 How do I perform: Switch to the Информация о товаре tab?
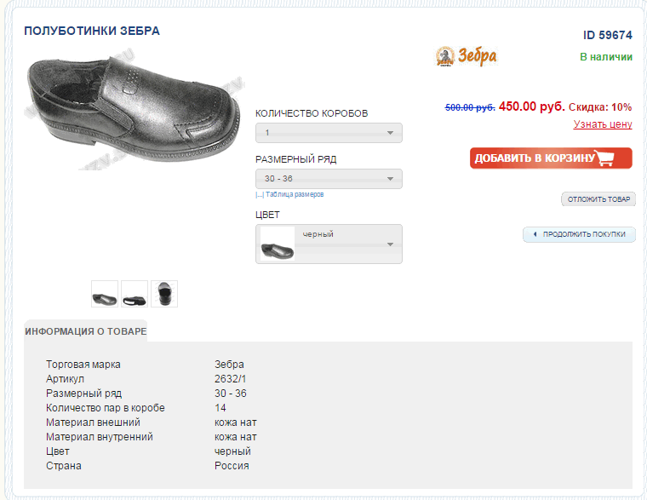(x=85, y=331)
